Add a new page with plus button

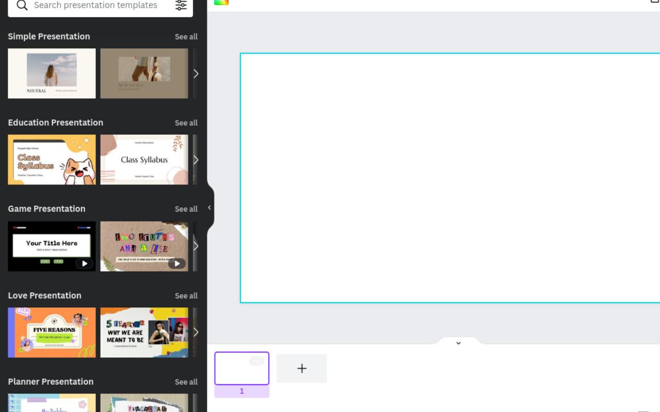[x=302, y=368]
